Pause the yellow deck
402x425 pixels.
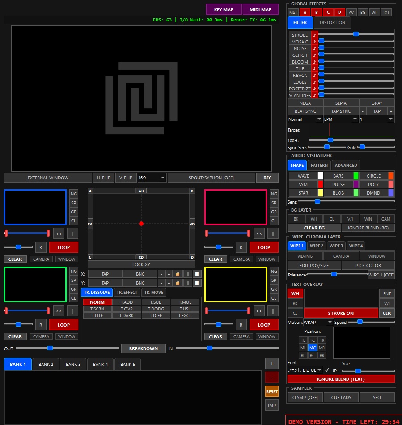pos(273,311)
